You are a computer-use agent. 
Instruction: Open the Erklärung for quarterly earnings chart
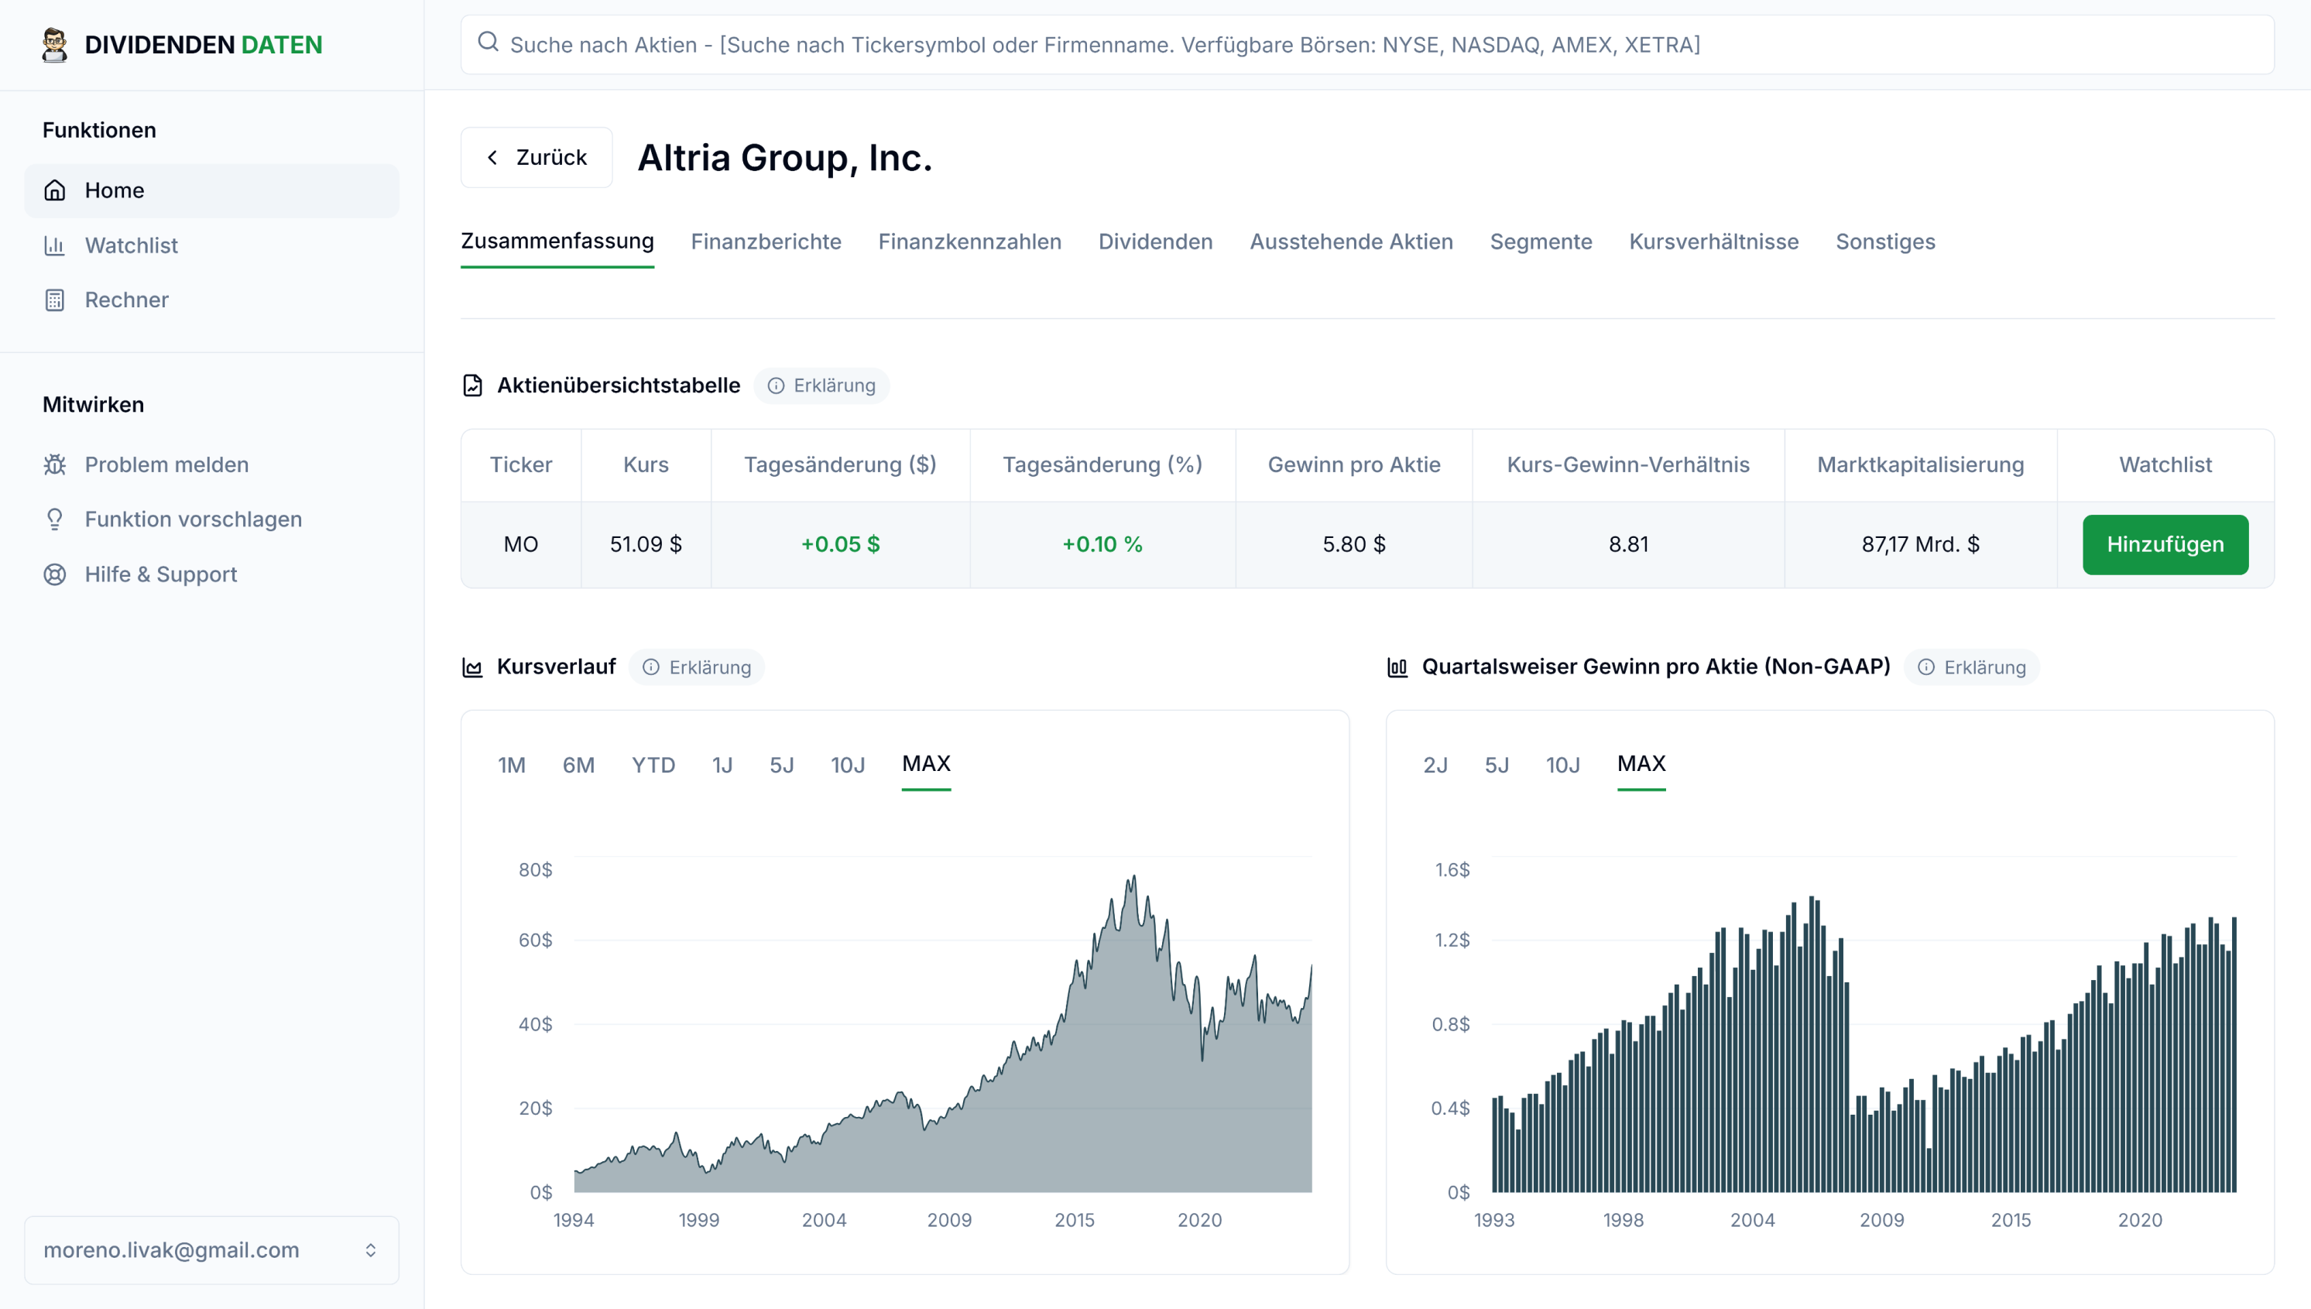(1972, 667)
